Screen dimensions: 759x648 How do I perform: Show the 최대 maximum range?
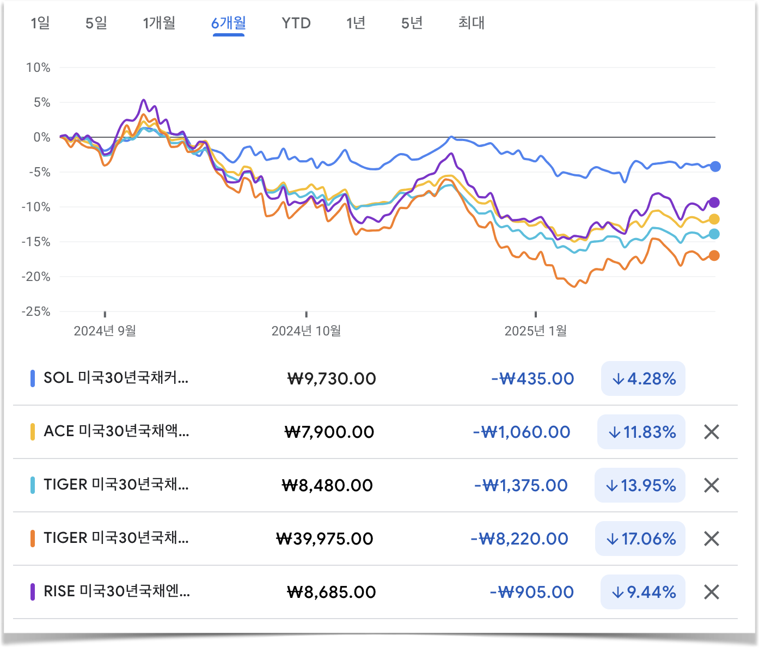click(x=472, y=23)
